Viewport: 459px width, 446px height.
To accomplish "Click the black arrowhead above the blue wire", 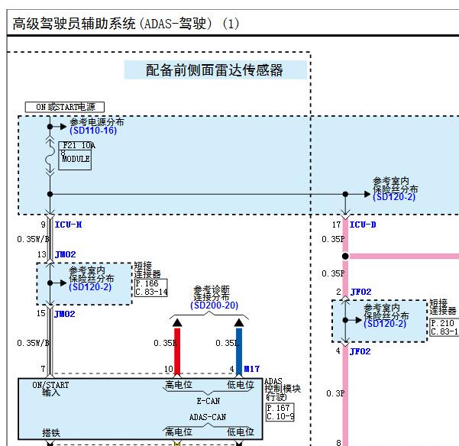I will click(239, 323).
